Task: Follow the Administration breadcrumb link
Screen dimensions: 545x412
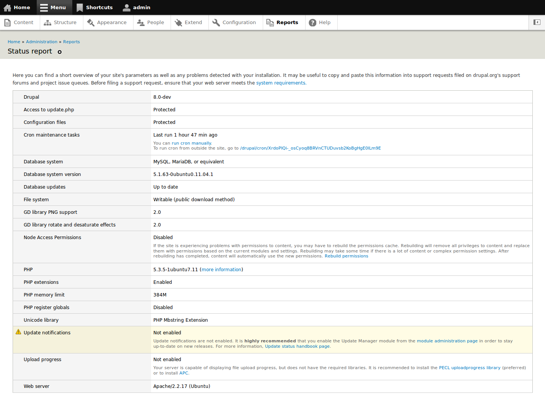Action: tap(42, 42)
